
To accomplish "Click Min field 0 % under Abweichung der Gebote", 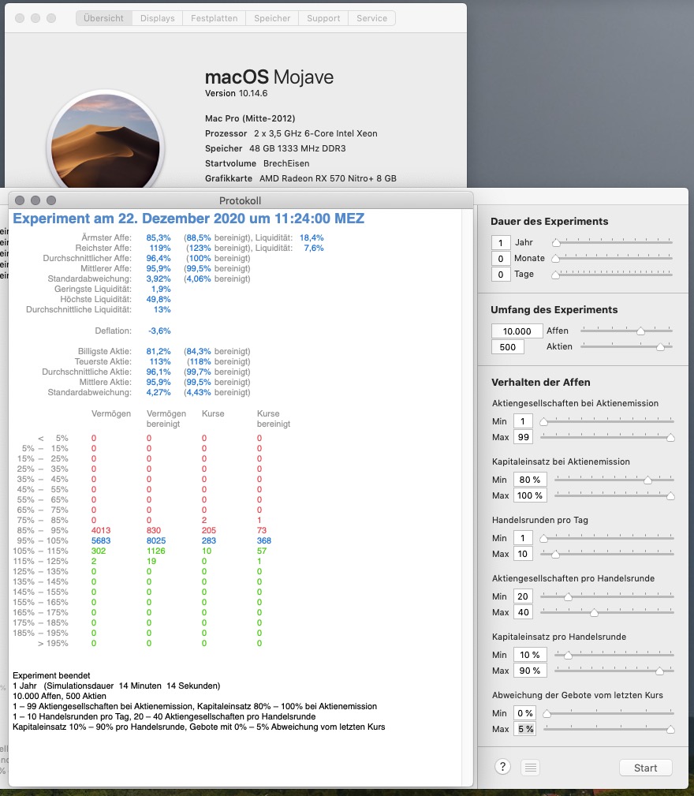I will point(525,713).
